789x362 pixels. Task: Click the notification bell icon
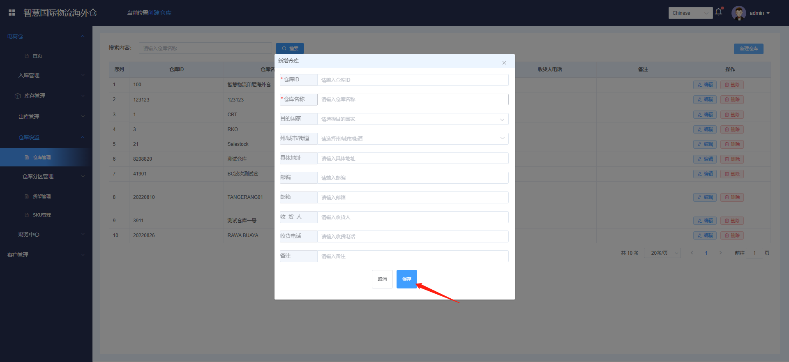[718, 12]
